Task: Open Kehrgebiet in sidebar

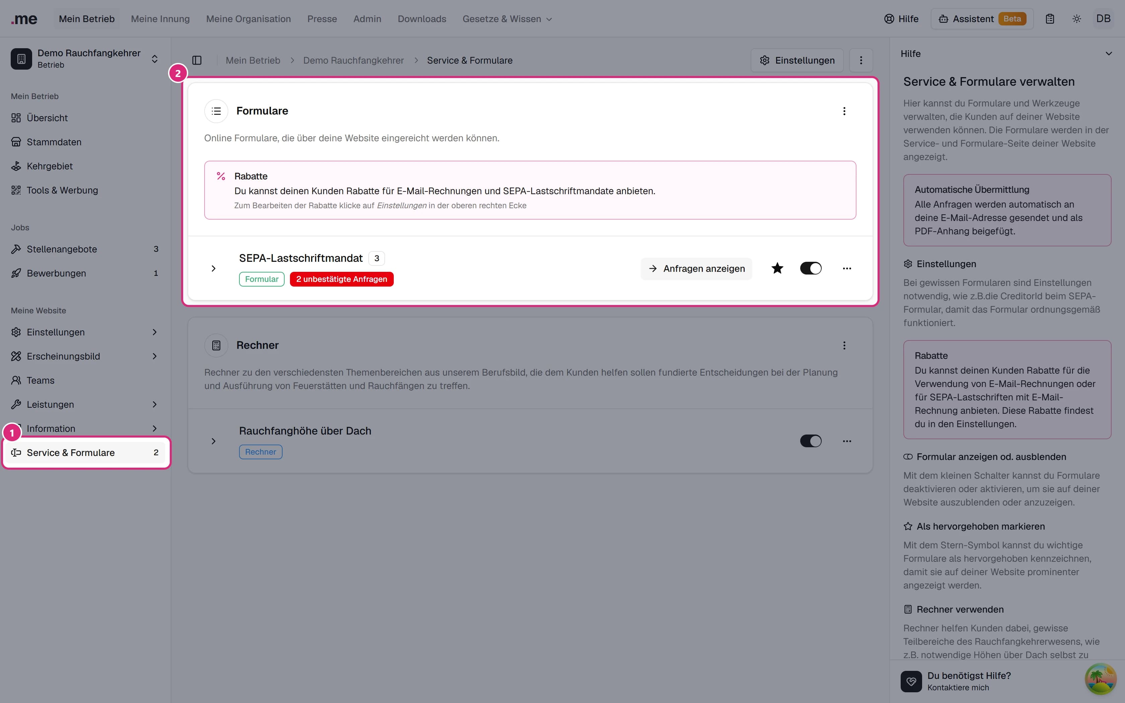Action: (x=85, y=166)
